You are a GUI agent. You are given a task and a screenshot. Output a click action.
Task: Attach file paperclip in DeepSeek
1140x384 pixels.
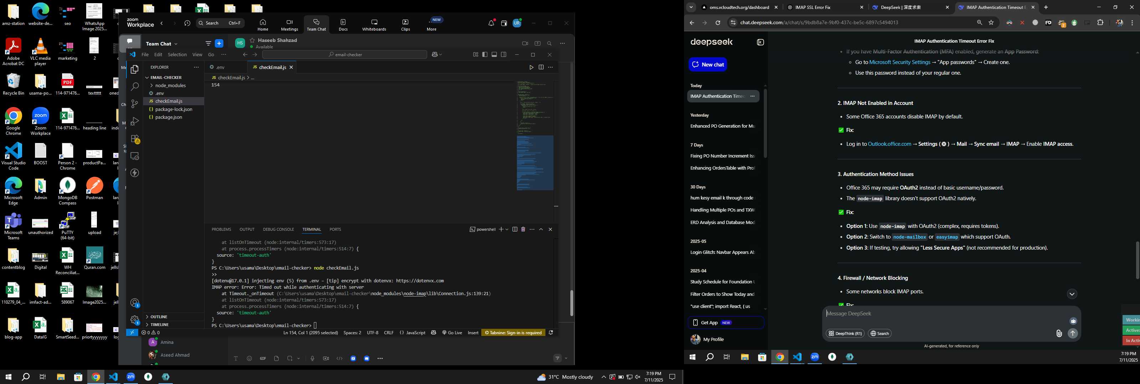1059,334
